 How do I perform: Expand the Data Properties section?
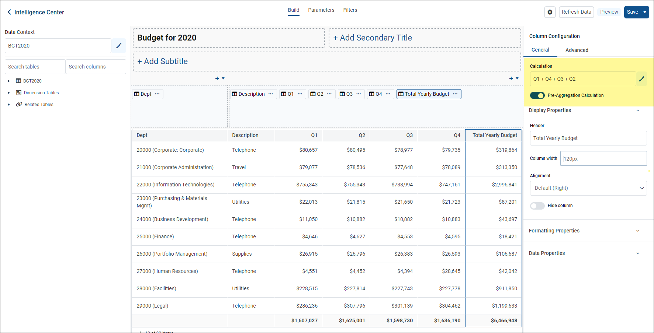click(x=637, y=253)
